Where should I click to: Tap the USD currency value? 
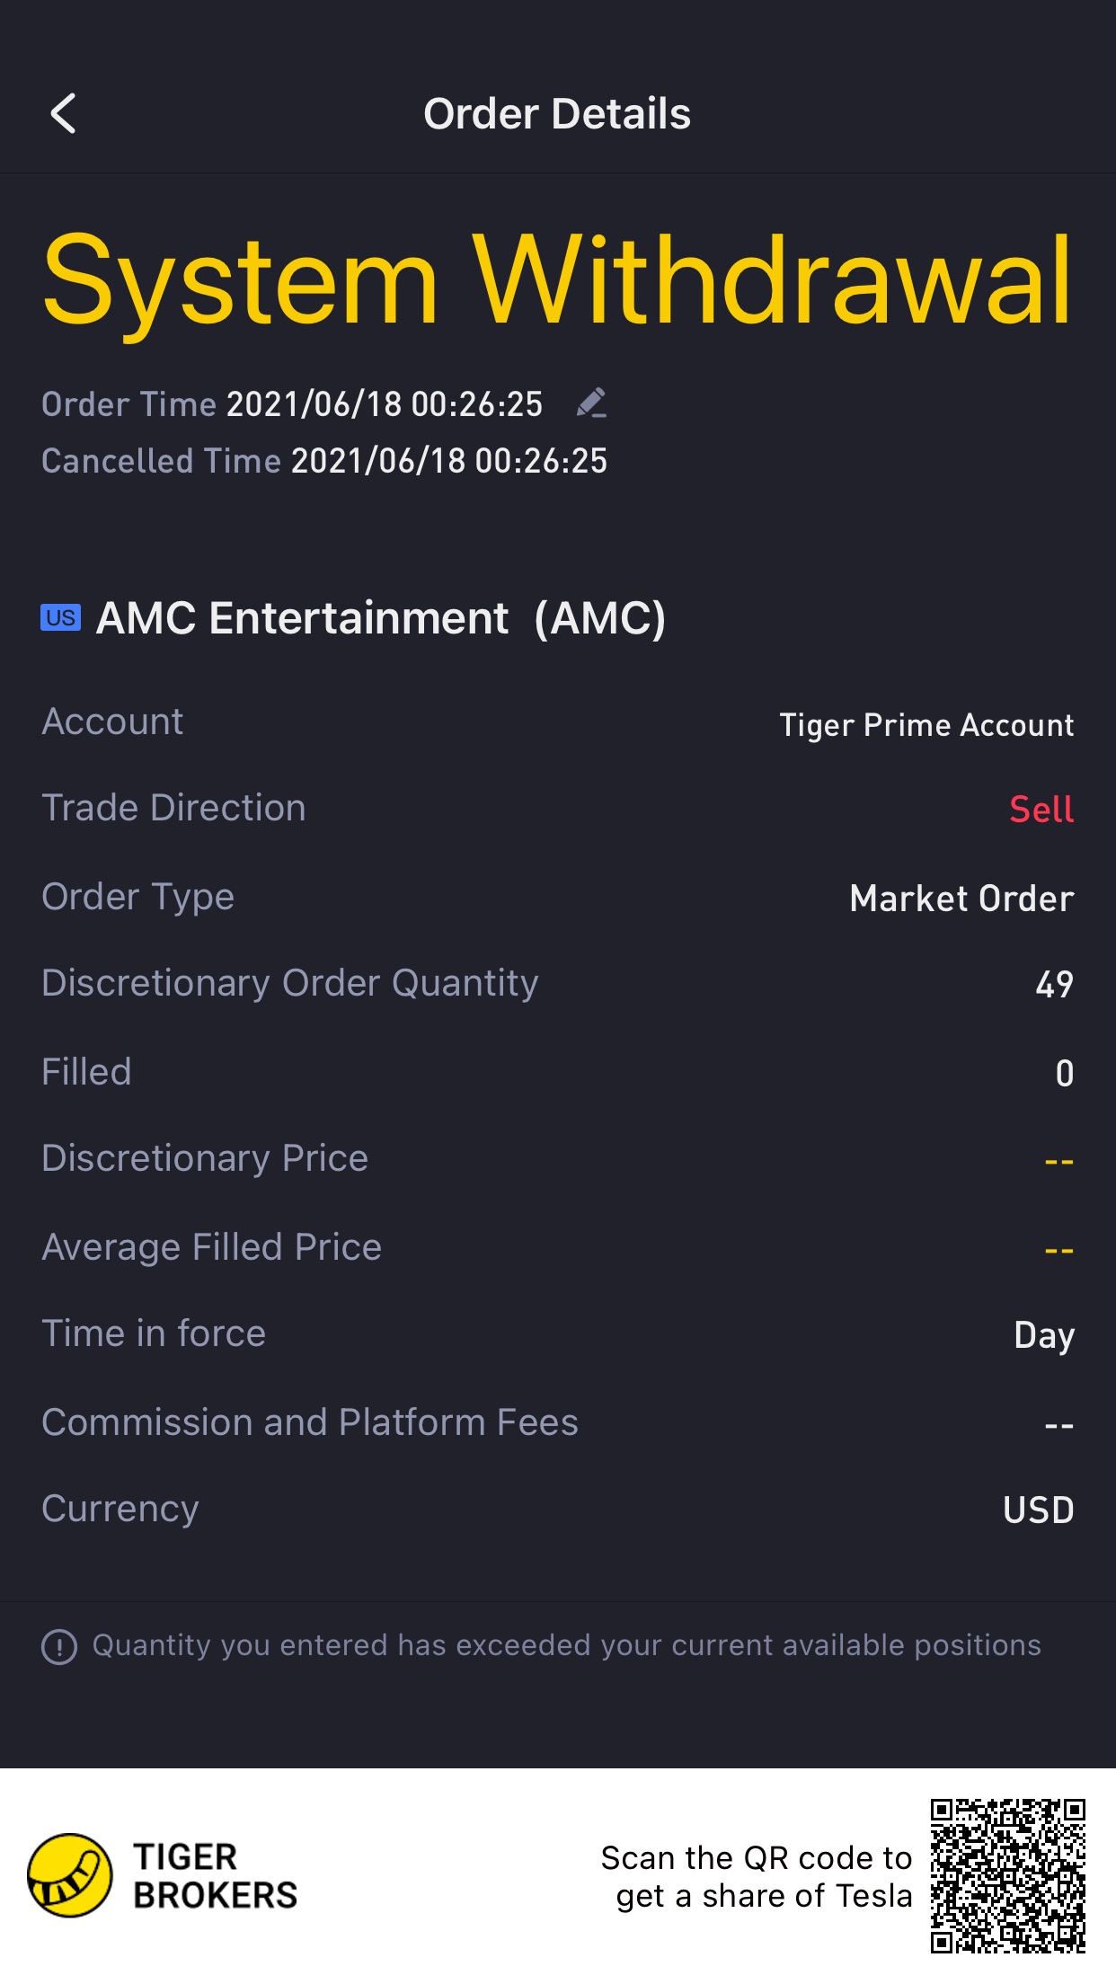click(1038, 1510)
